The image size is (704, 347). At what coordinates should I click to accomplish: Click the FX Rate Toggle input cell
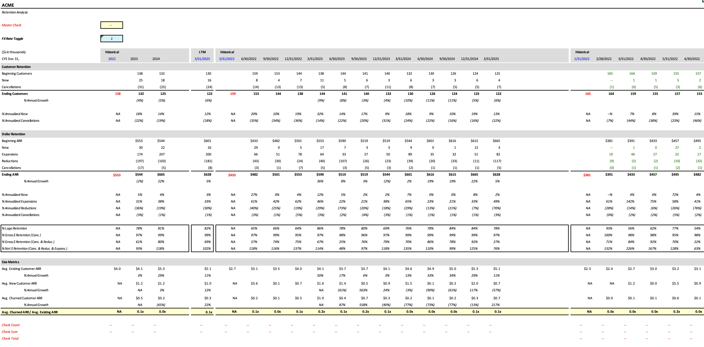pyautogui.click(x=112, y=39)
